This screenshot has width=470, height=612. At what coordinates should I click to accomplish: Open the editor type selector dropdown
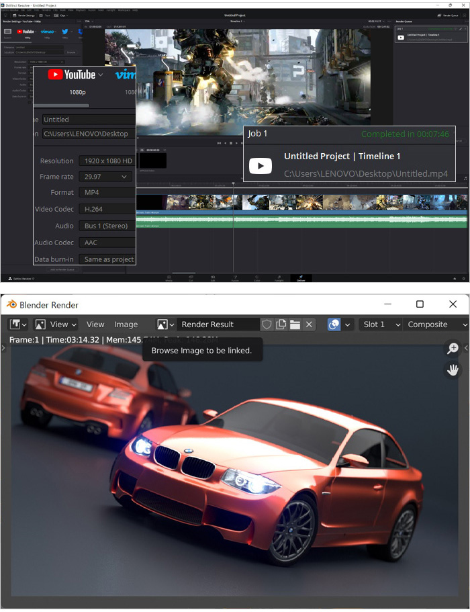(17, 324)
